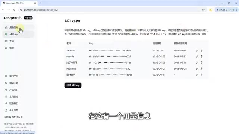Bookmark this page with star icon

click(x=203, y=10)
